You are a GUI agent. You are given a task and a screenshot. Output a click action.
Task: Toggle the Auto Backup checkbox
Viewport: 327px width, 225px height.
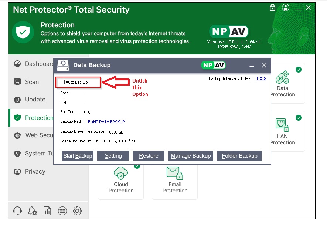(62, 82)
